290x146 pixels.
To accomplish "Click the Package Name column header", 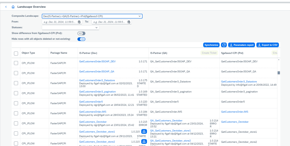I will (59, 53).
